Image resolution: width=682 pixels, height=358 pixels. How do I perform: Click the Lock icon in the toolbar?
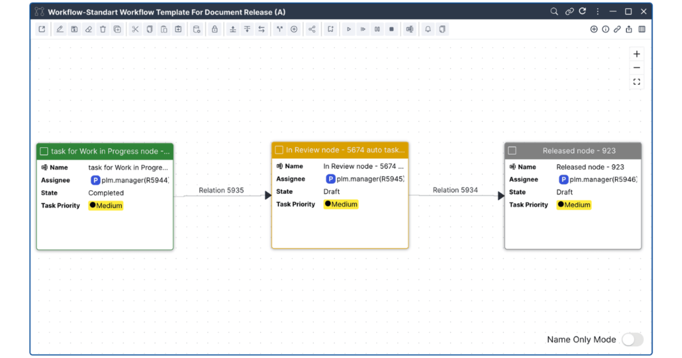[x=215, y=29]
